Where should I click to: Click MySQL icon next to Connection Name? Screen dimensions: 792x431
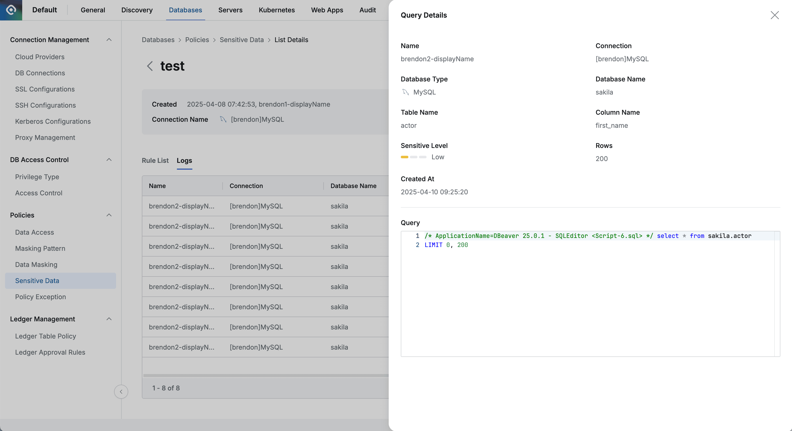click(x=223, y=119)
